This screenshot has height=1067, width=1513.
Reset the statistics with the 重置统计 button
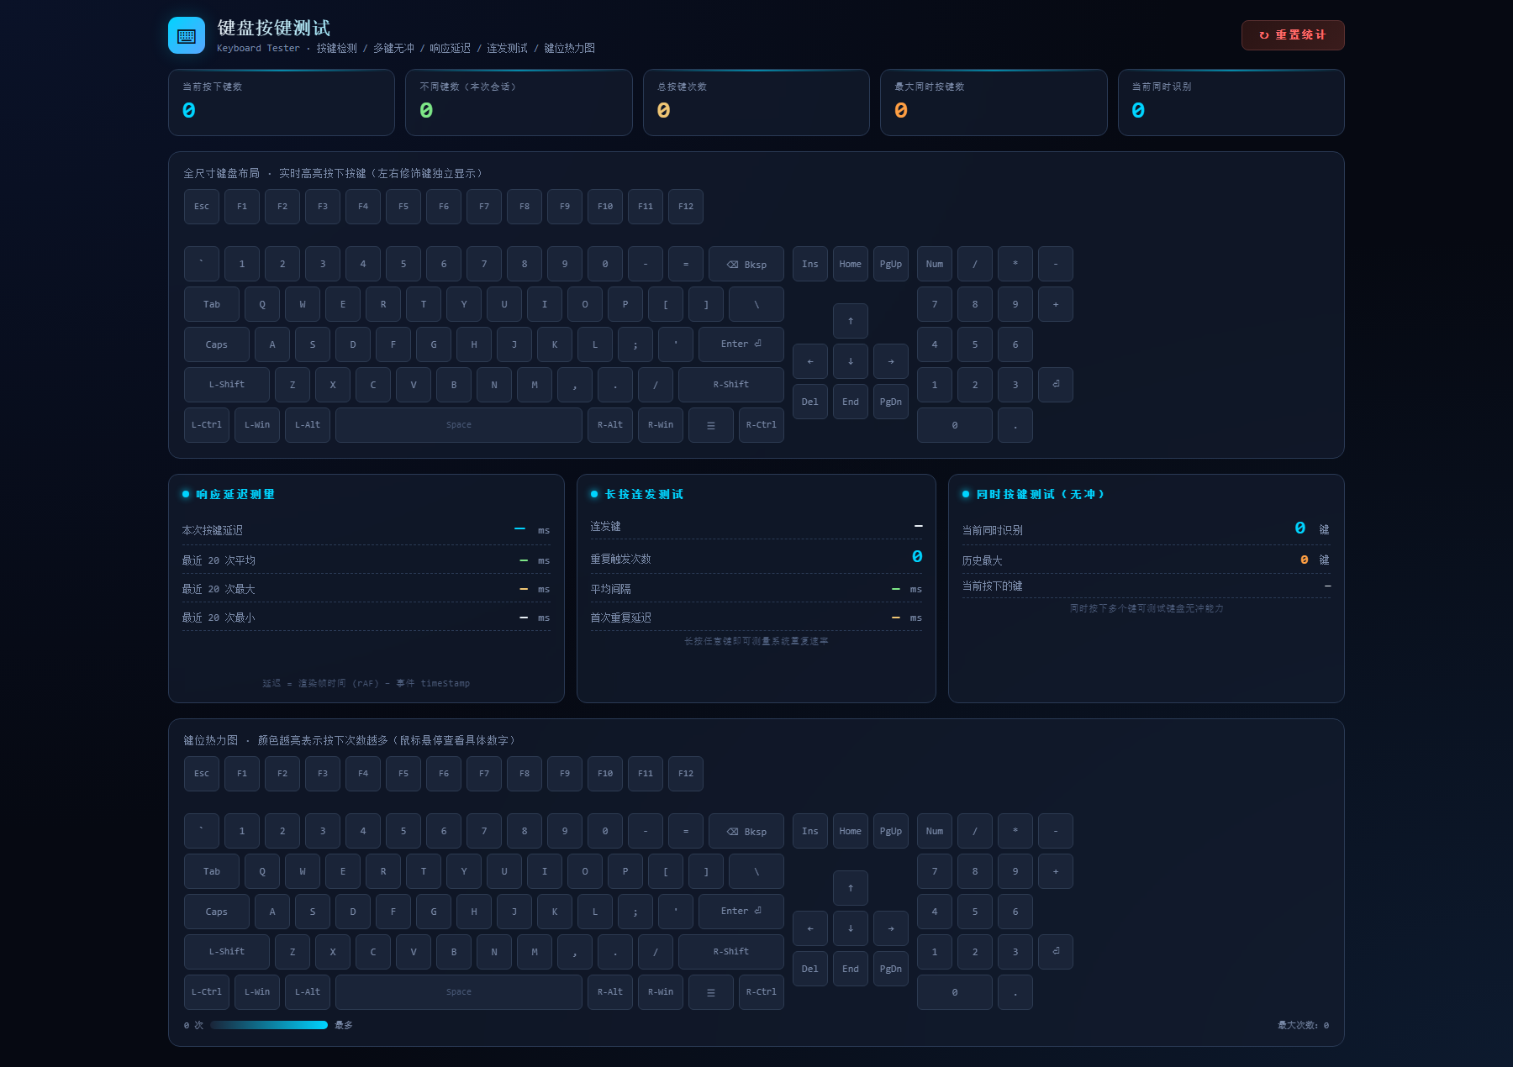coord(1293,35)
